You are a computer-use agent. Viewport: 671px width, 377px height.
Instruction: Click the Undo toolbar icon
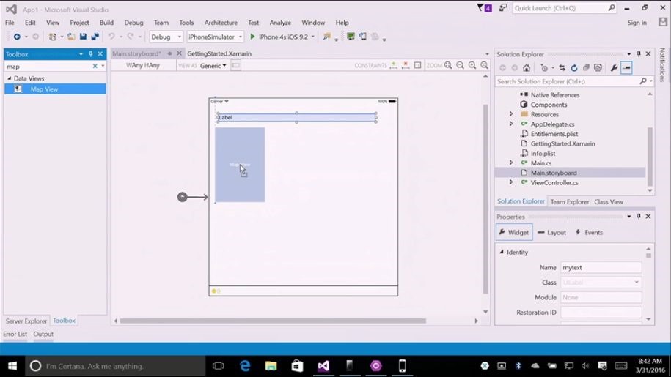click(111, 37)
